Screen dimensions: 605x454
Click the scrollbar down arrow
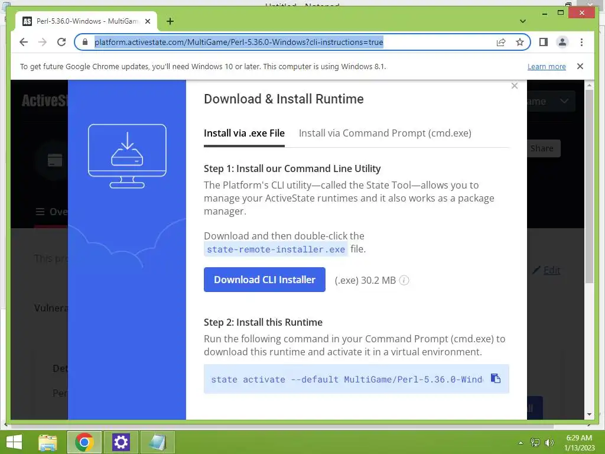589,414
